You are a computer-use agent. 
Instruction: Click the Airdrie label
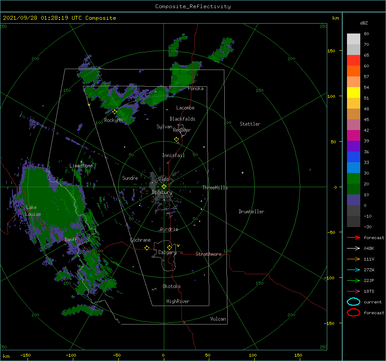[169, 229]
